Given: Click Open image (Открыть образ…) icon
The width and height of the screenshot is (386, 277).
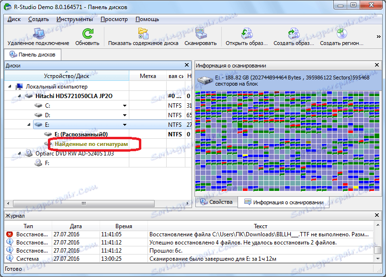Looking at the screenshot, I should click(247, 33).
